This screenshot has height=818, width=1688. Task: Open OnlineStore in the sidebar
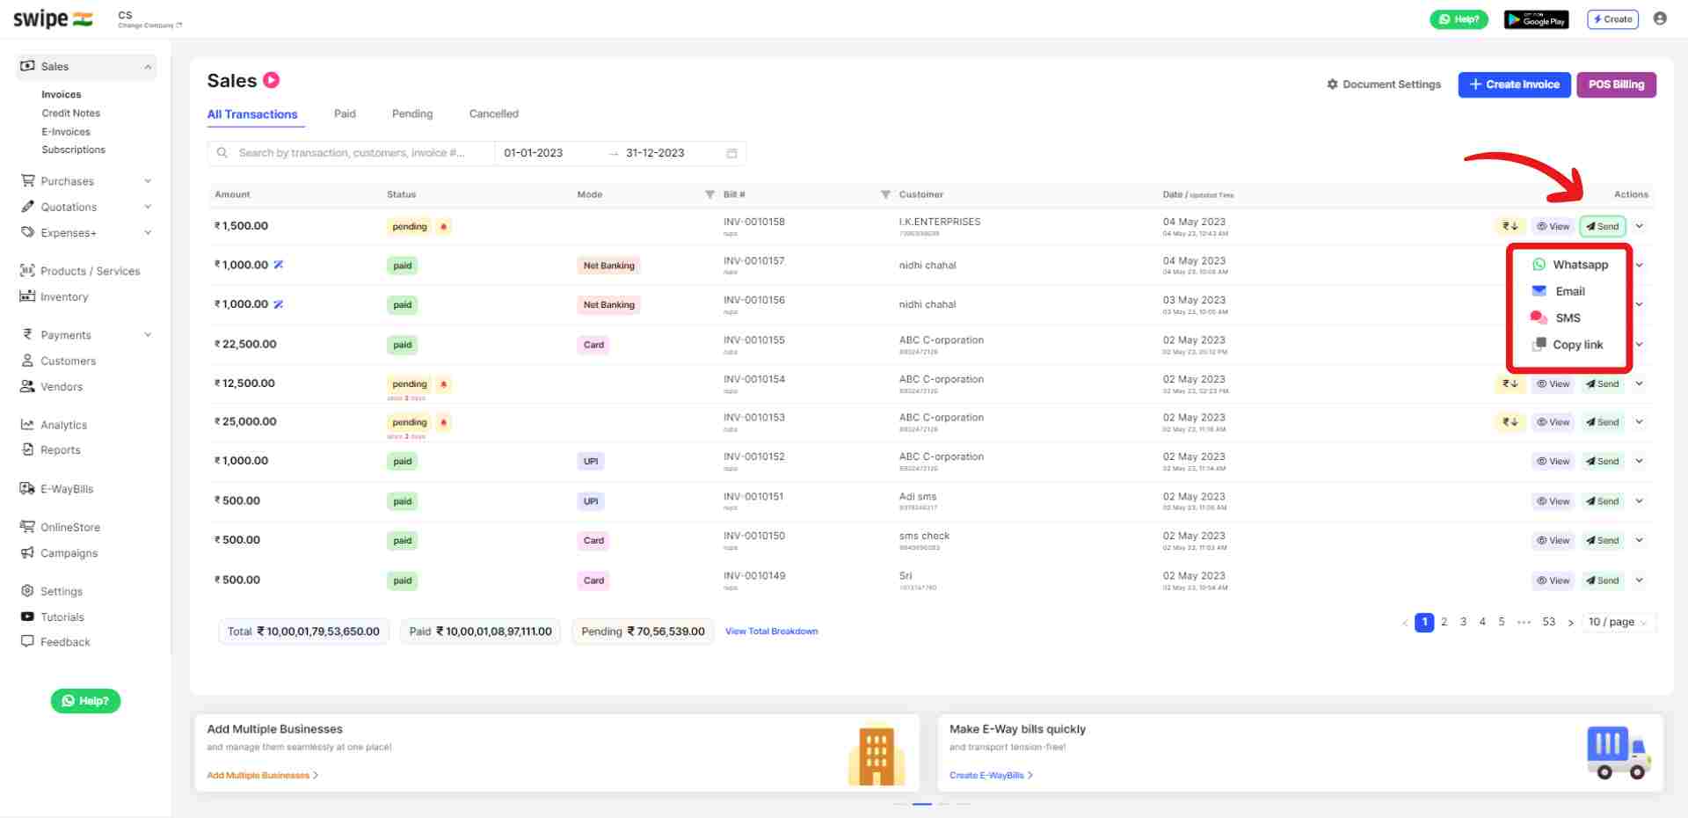(x=60, y=527)
